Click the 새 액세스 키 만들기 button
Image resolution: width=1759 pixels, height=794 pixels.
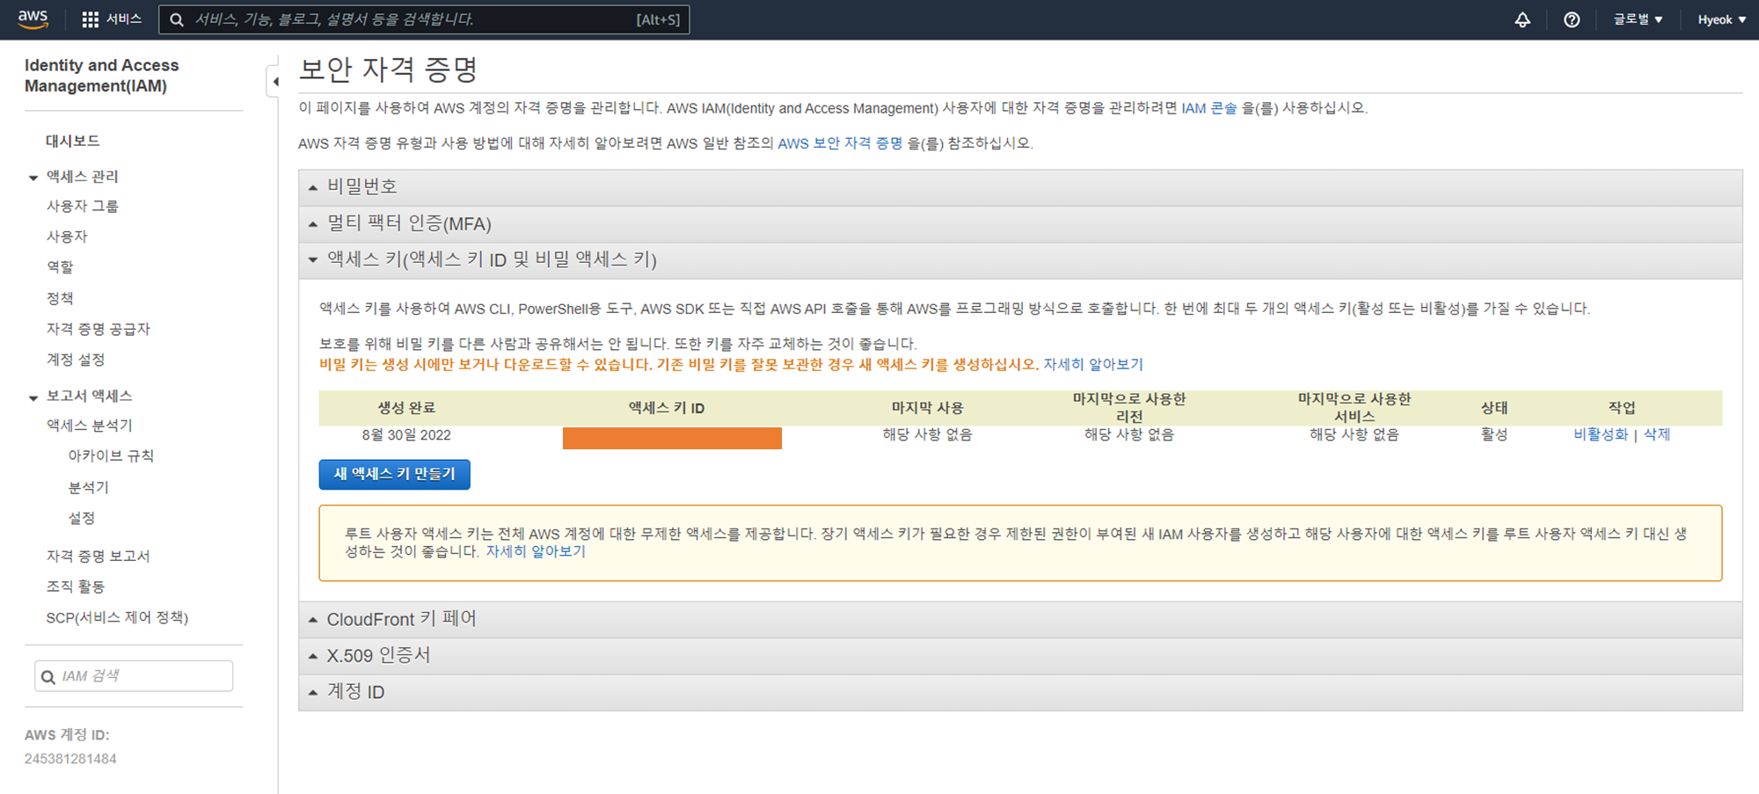(x=395, y=474)
